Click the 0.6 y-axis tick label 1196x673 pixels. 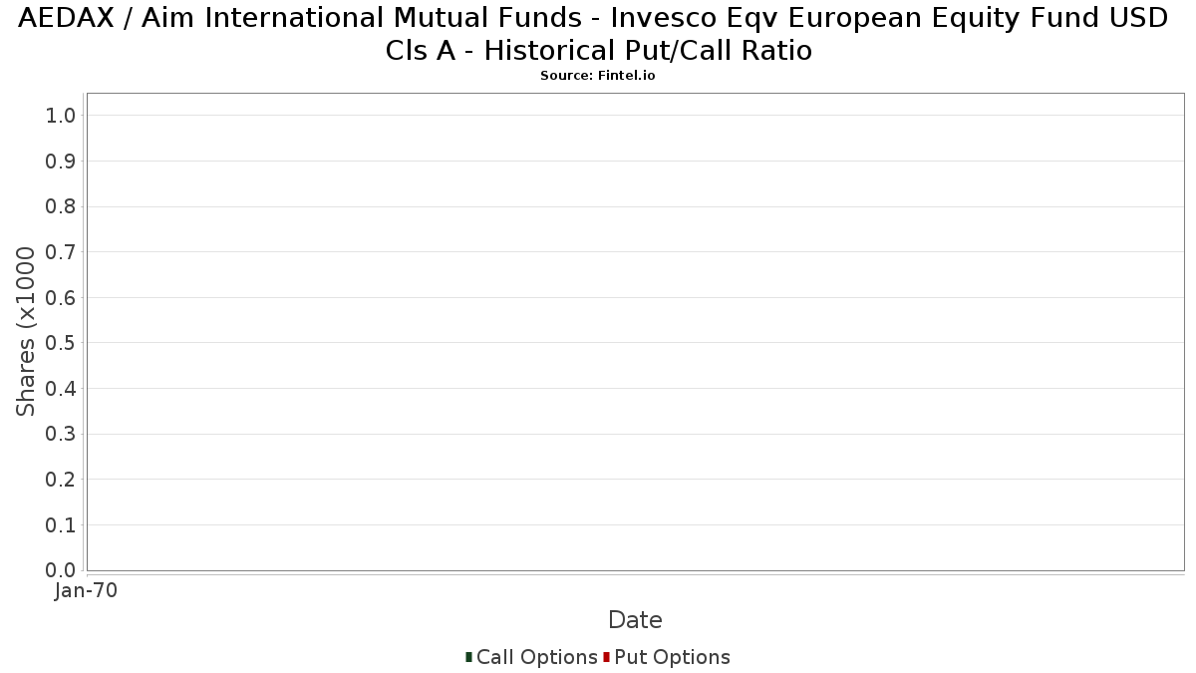[x=61, y=298]
